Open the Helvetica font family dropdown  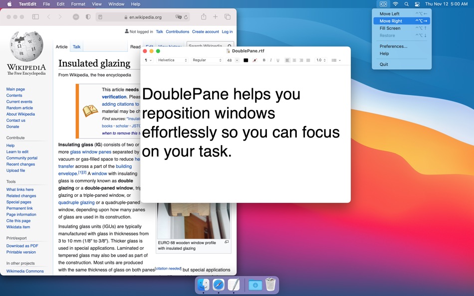click(172, 60)
